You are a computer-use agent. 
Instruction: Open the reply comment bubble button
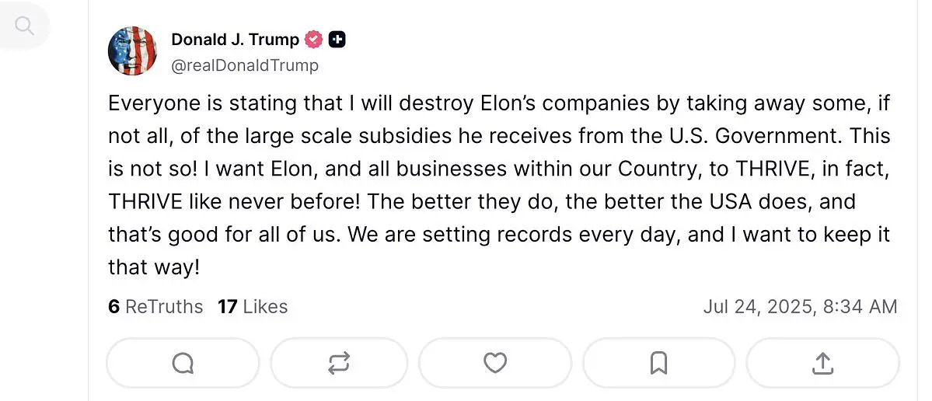[x=183, y=363]
